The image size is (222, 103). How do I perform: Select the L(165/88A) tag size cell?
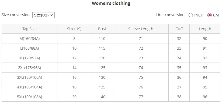(x=29, y=48)
